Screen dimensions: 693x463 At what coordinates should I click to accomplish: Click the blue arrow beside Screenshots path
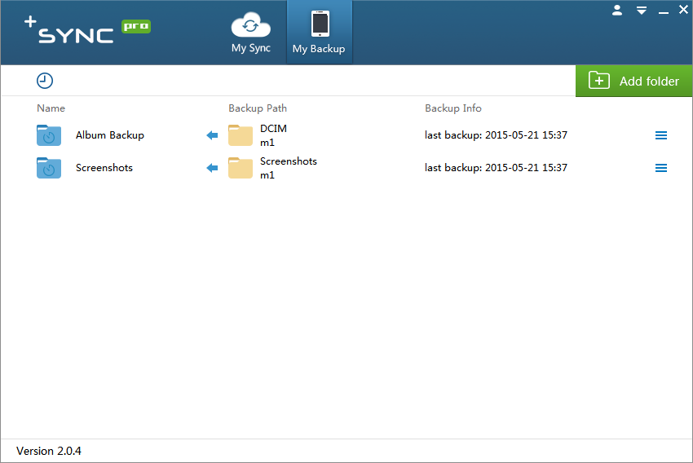click(x=212, y=168)
